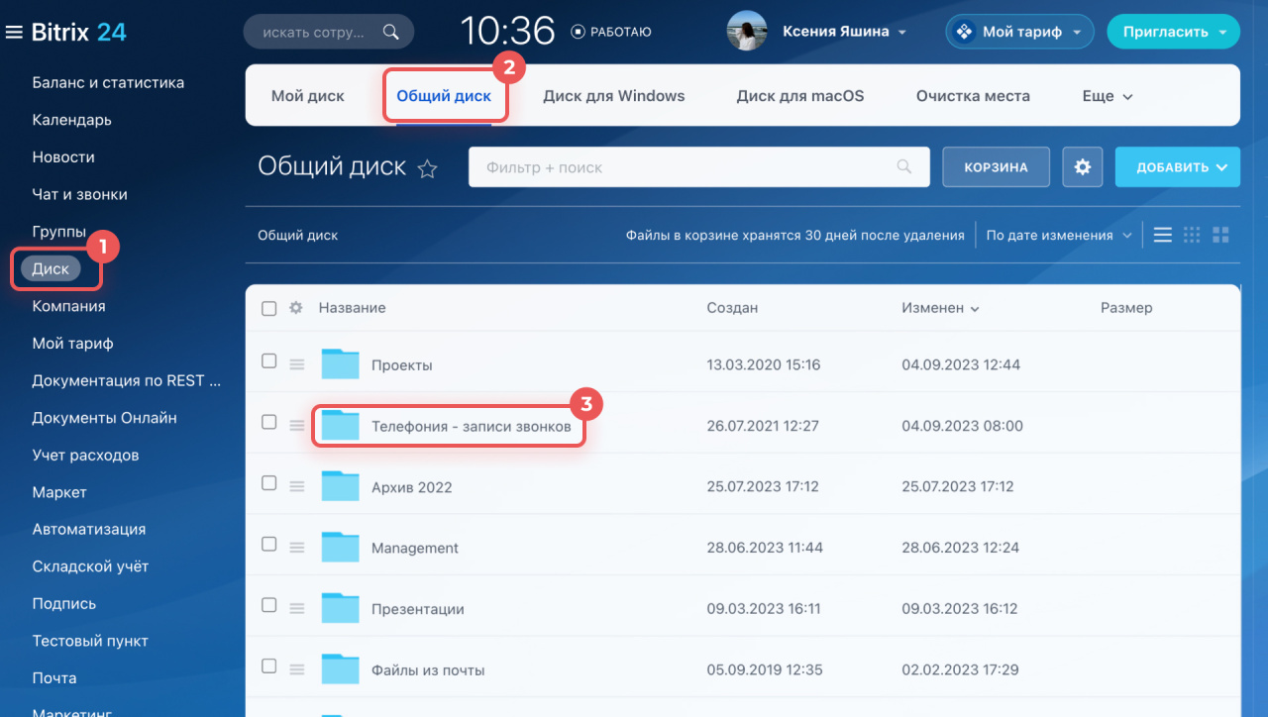Check the Презентации folder checkbox
The height and width of the screenshot is (717, 1268).
[268, 605]
